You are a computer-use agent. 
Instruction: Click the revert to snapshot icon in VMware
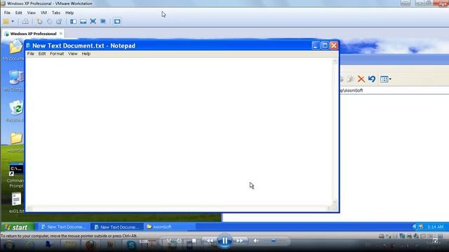pos(49,22)
